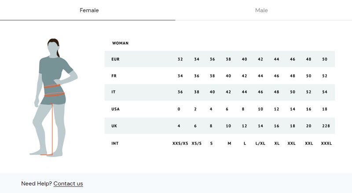Click EUR size 32 cell
The image size is (352, 193).
tap(180, 59)
